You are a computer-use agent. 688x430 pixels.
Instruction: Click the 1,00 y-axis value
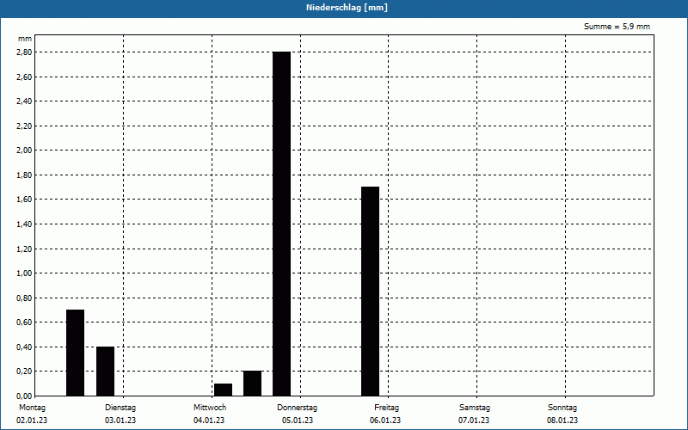25,273
